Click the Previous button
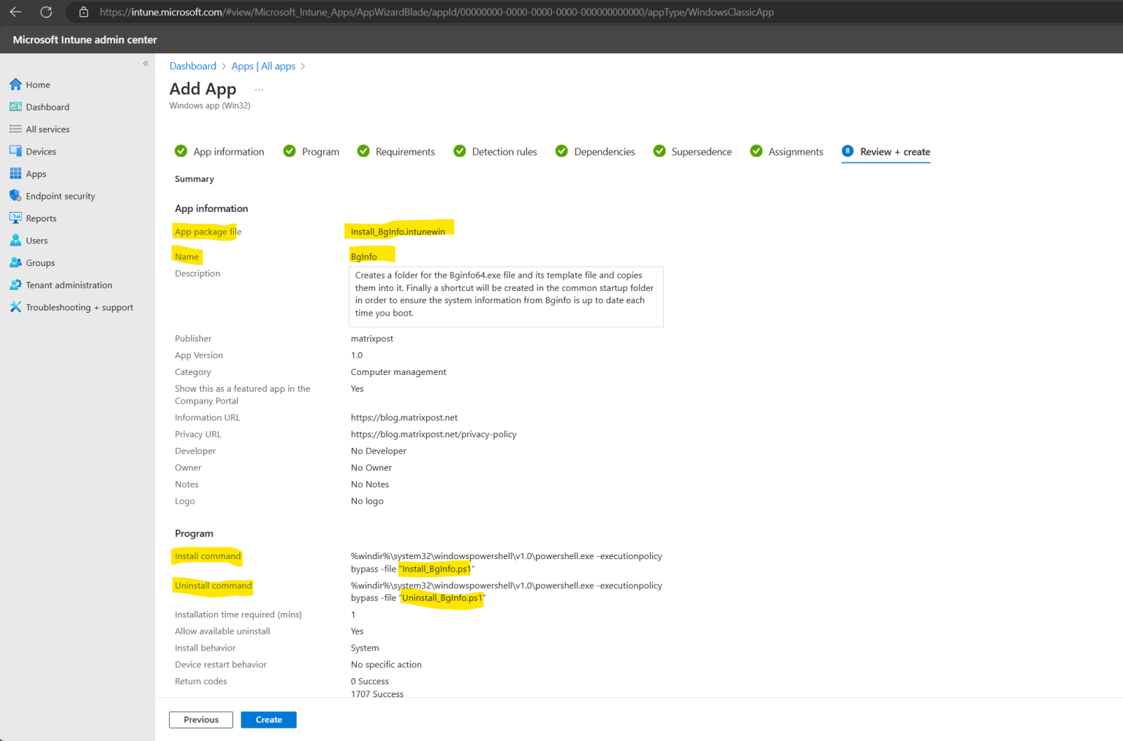The image size is (1123, 741). point(200,719)
